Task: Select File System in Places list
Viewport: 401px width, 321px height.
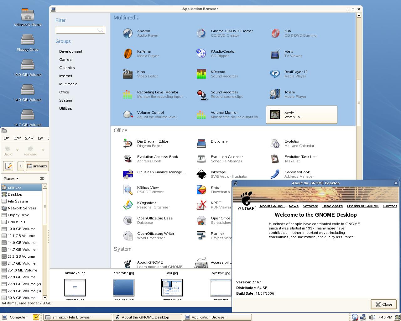Action: (x=21, y=201)
